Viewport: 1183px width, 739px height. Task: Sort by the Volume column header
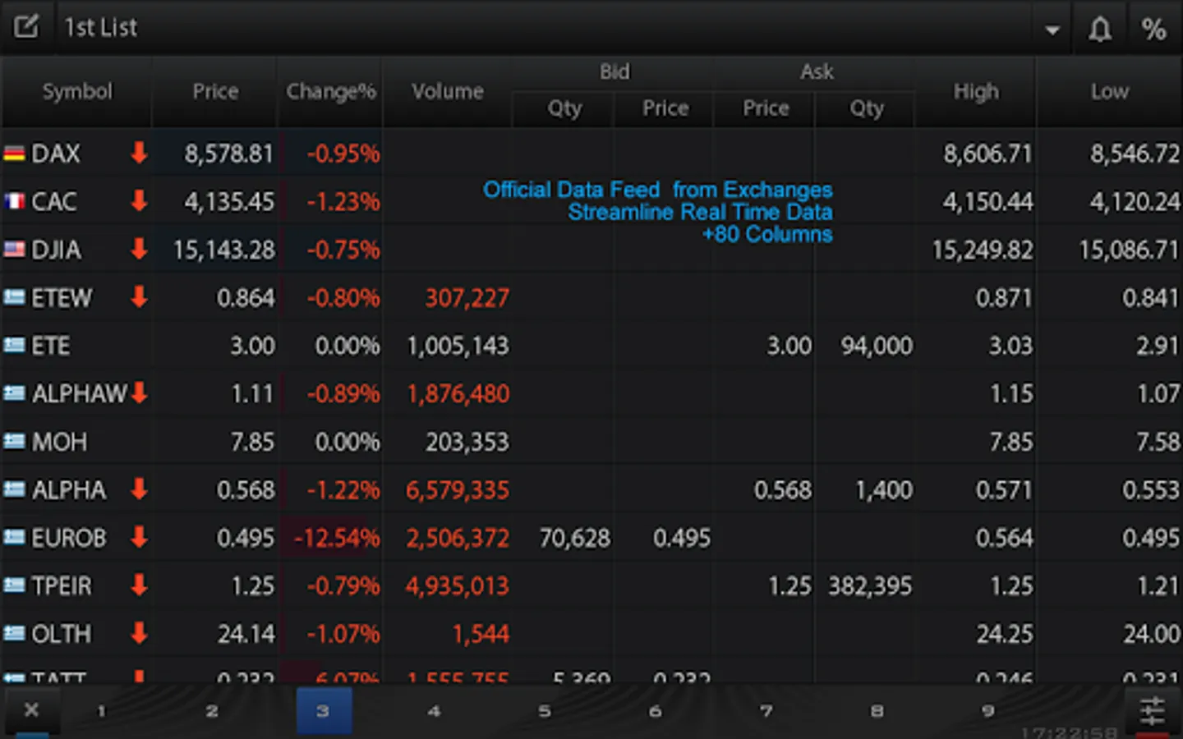448,91
